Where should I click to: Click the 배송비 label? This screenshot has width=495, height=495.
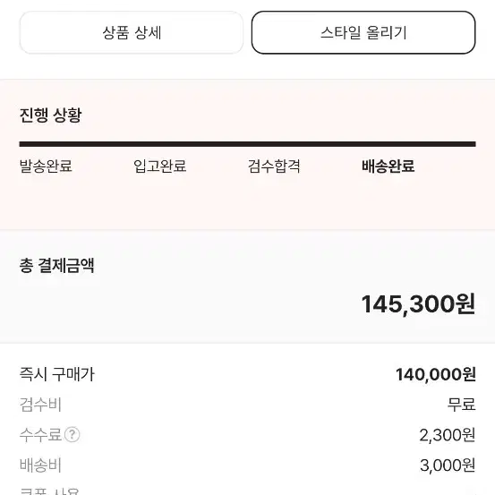pyautogui.click(x=40, y=465)
